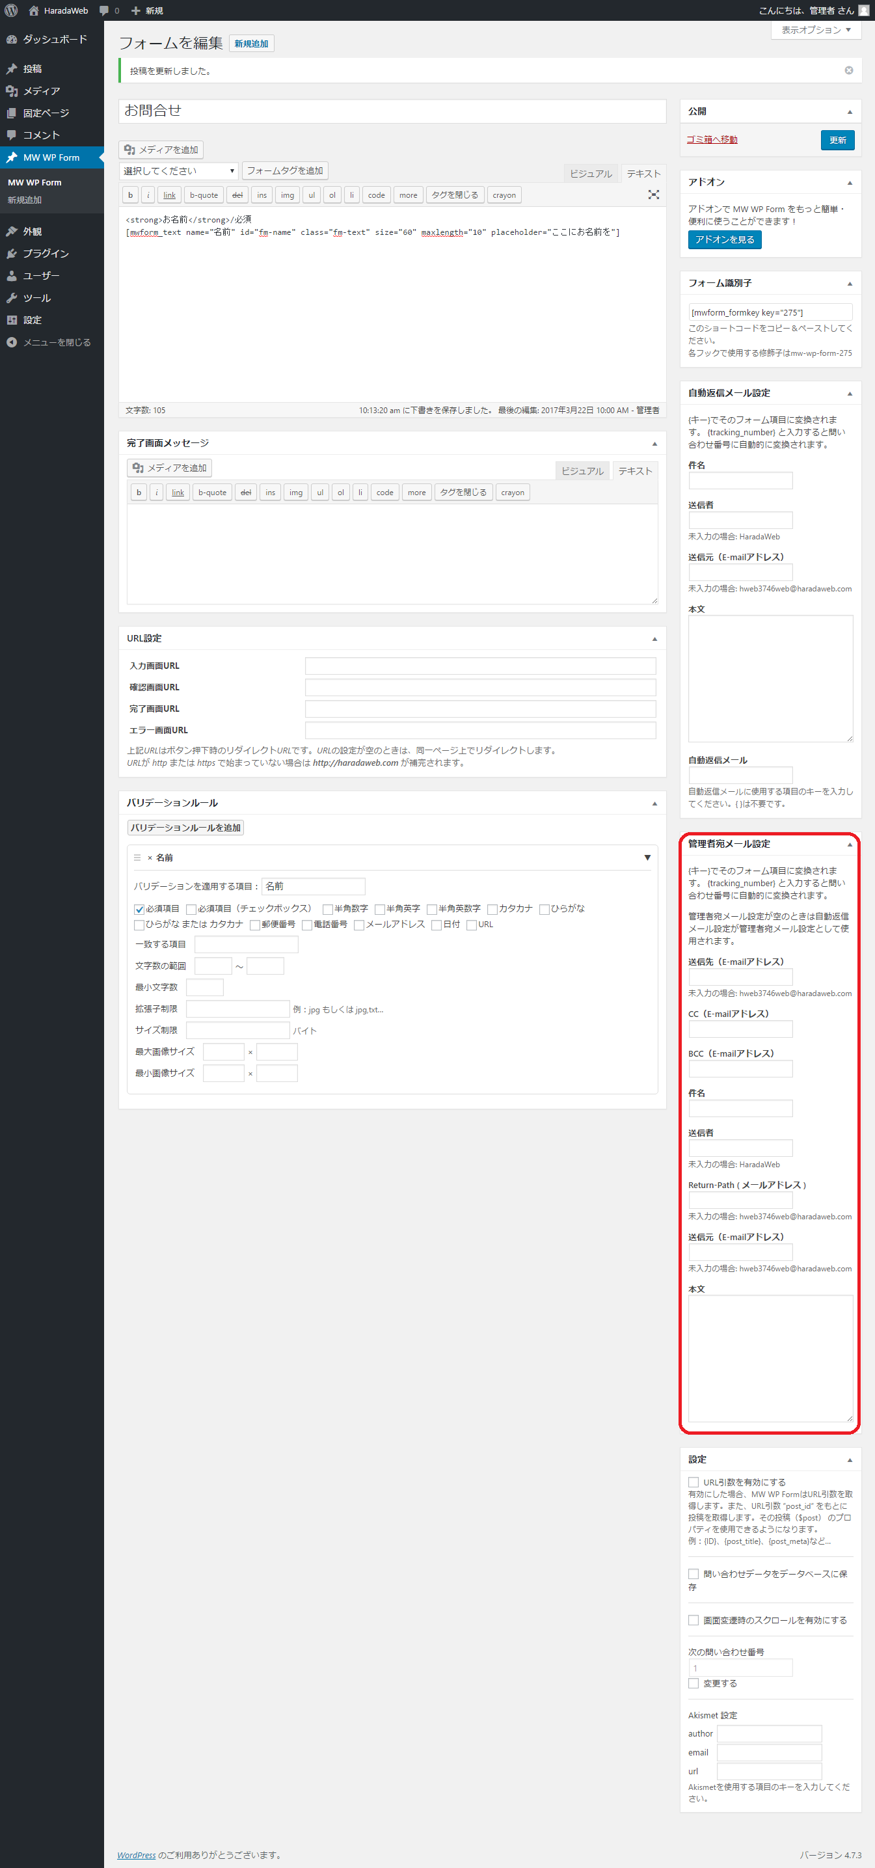Expand the 表示オプション screen options
The width and height of the screenshot is (875, 1868).
pyautogui.click(x=816, y=30)
